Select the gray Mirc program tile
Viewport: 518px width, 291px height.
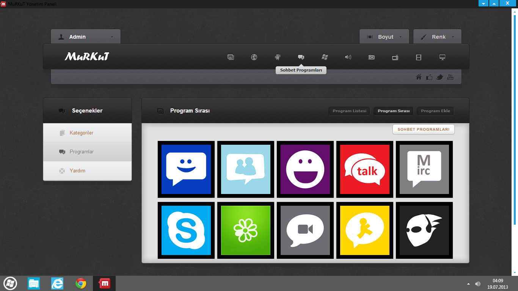424,169
